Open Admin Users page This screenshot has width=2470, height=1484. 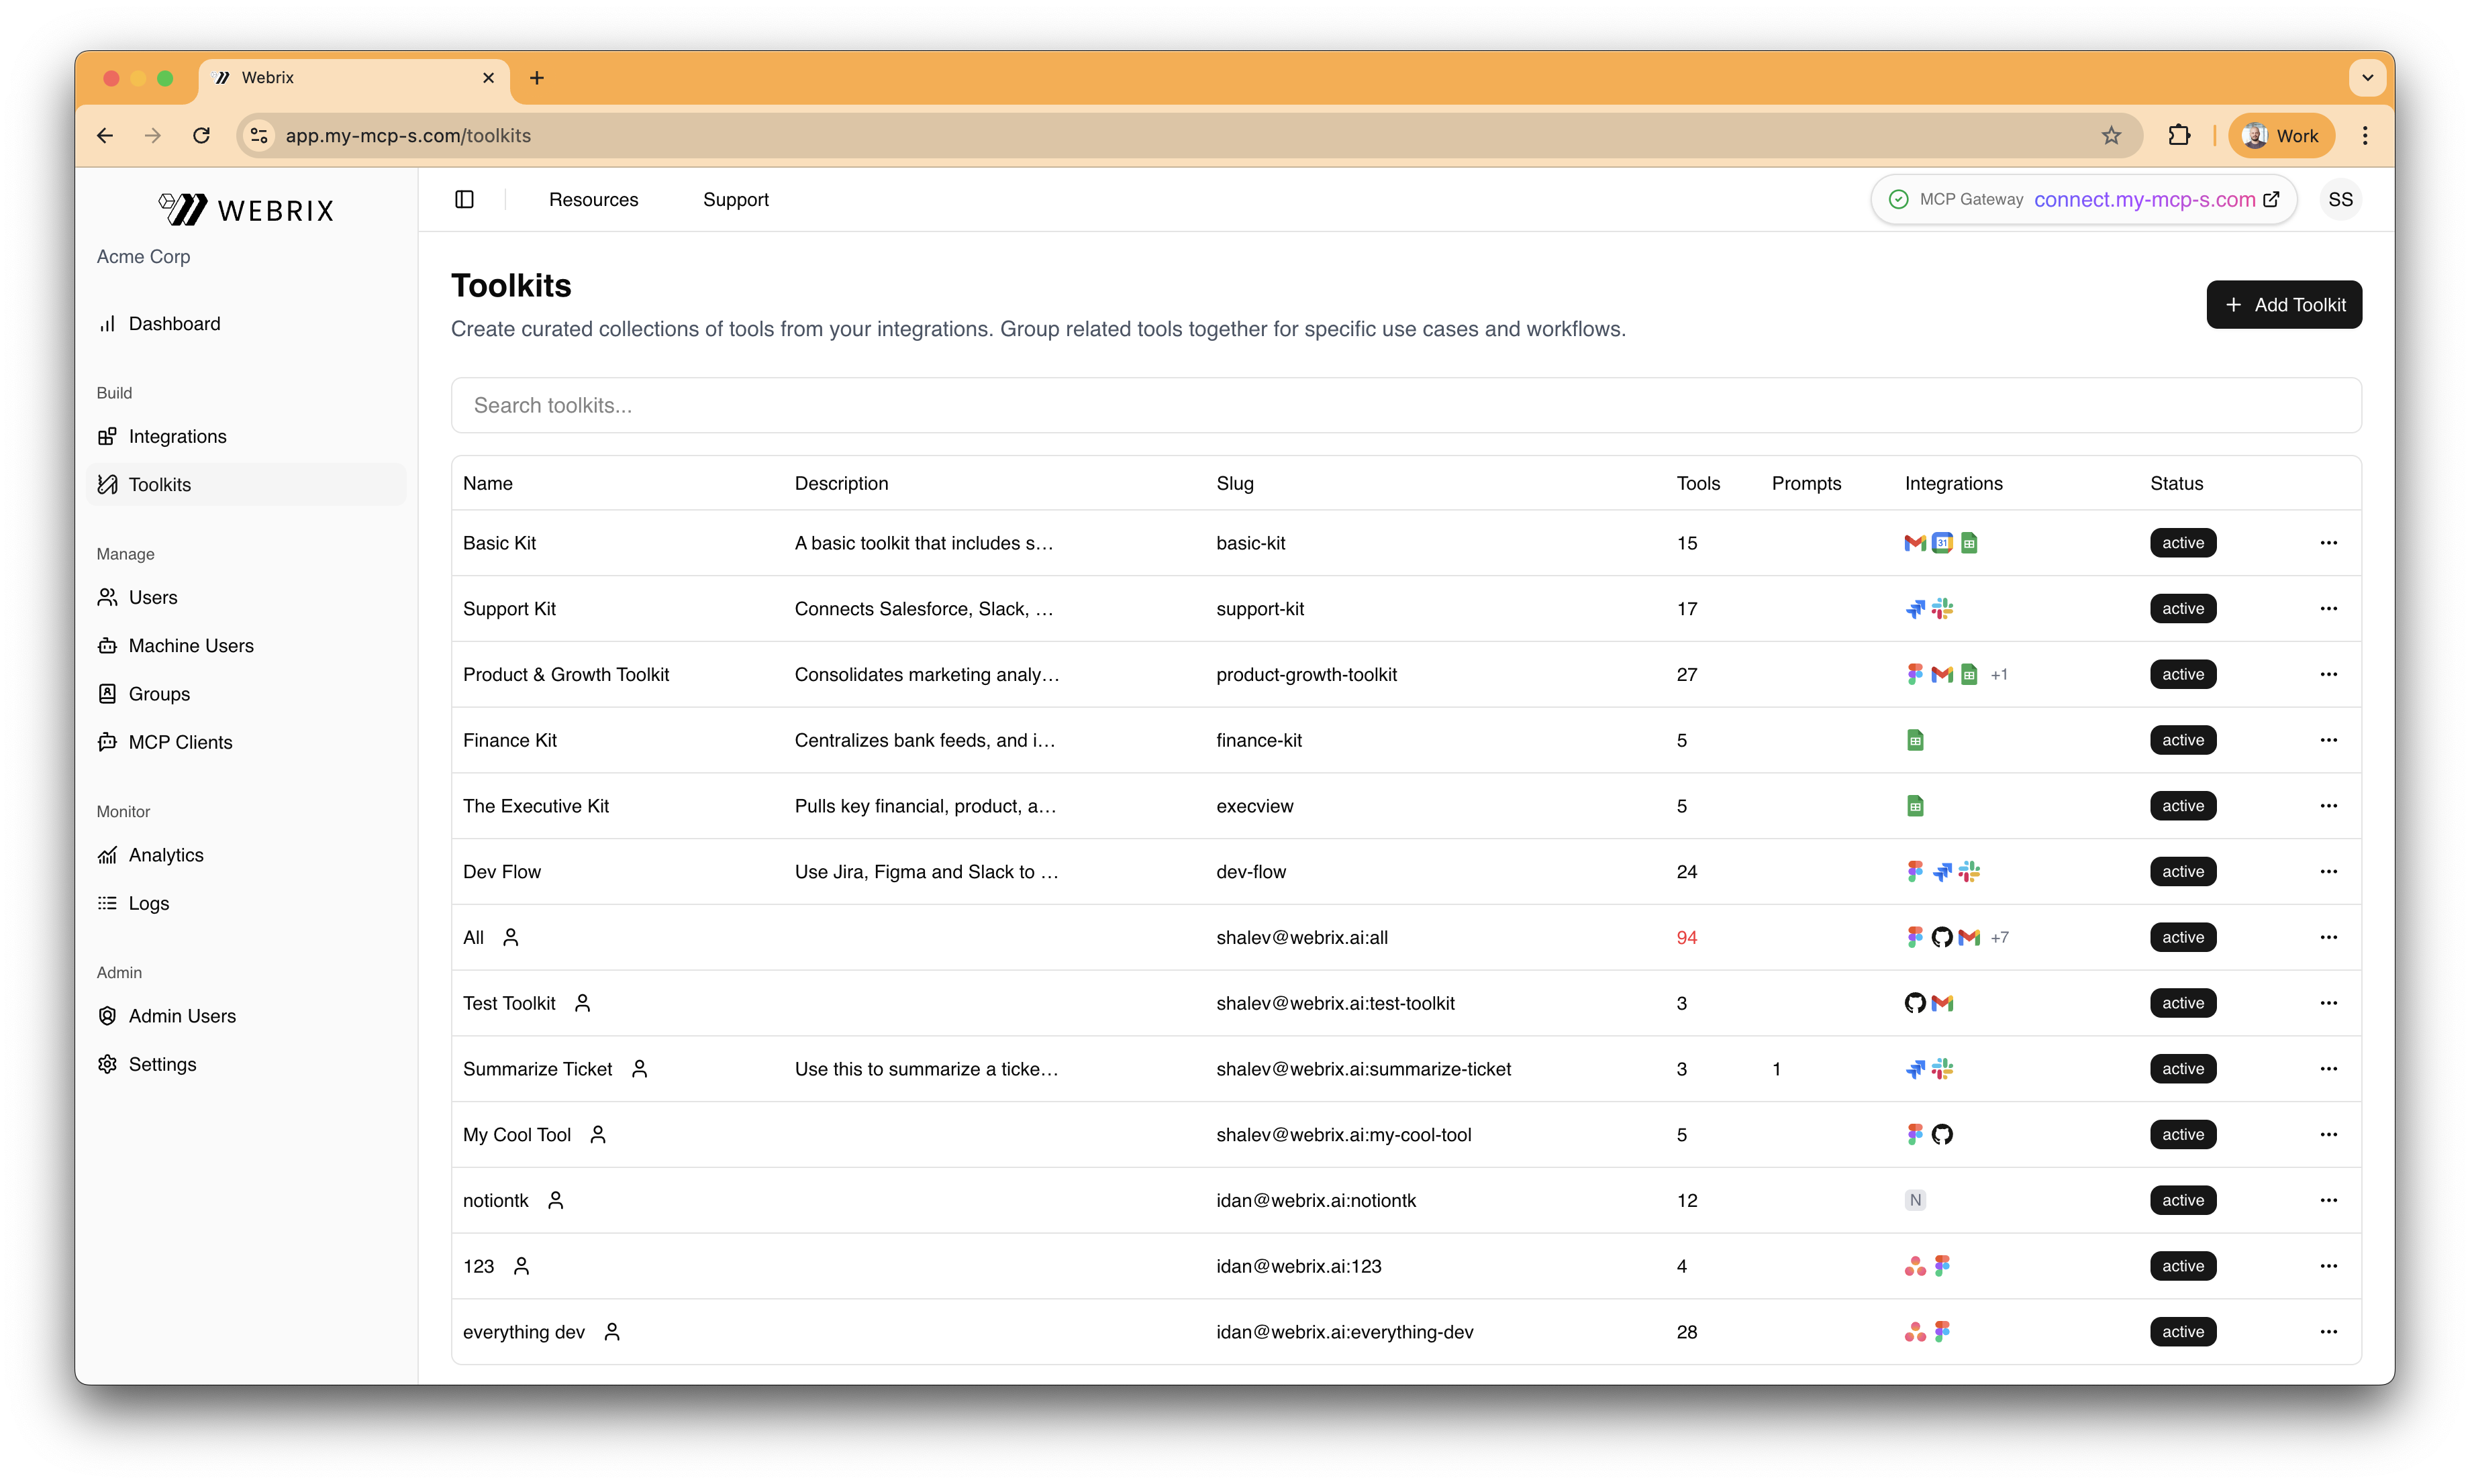182,1016
